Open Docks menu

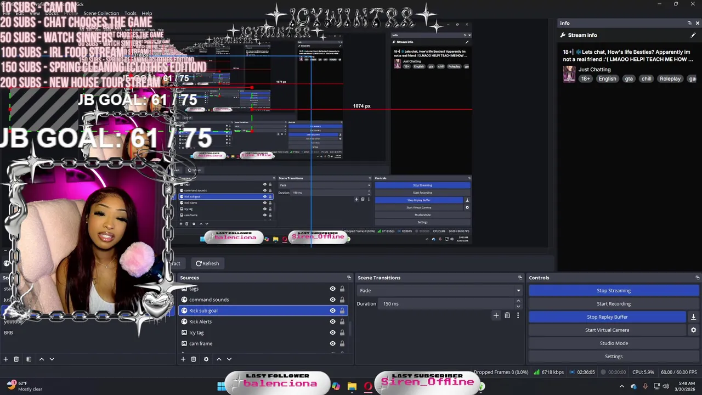tap(52, 13)
